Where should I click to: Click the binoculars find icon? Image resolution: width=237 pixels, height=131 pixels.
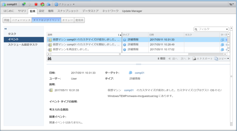49,59
